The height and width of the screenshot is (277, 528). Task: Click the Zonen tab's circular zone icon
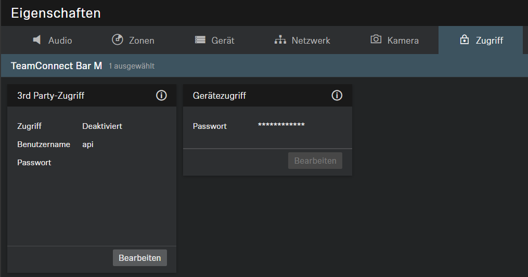point(117,40)
